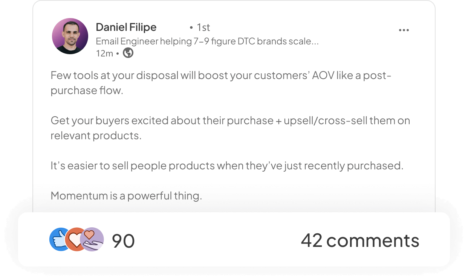
Task: Click Daniel Filipe's profile photo
Action: 70,36
